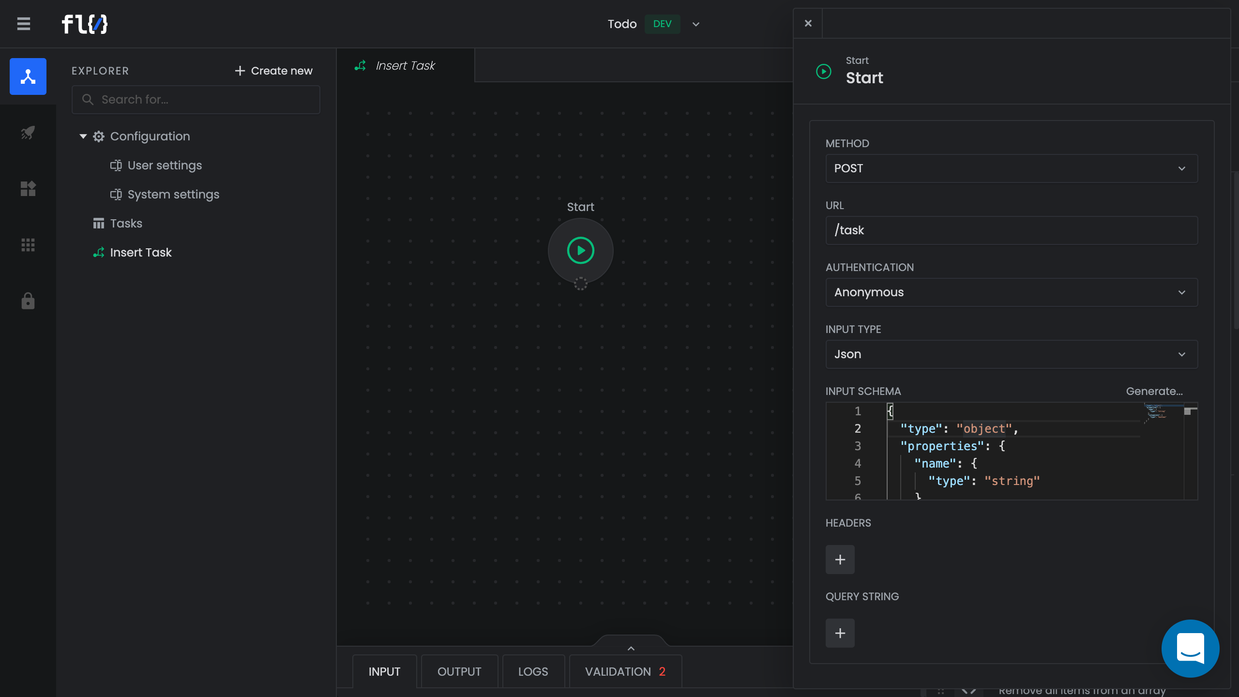Viewport: 1239px width, 697px height.
Task: Open the AUTHENTICATION dropdown showing Anonymous
Action: [1012, 292]
